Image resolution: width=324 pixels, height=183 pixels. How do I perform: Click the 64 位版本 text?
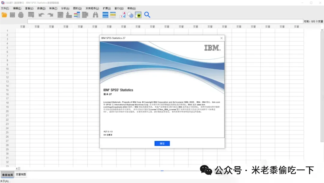[108, 135]
